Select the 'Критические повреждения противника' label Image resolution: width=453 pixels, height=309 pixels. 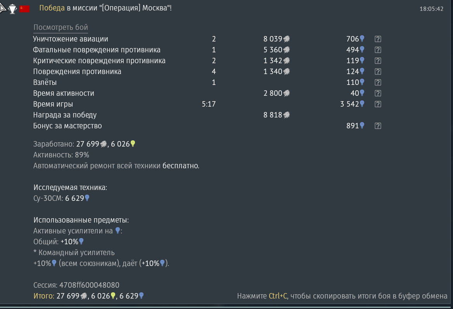99,60
